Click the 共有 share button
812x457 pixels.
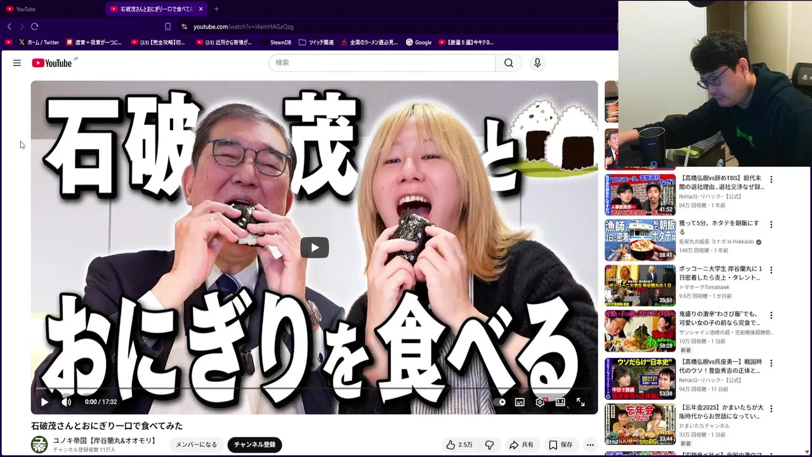pyautogui.click(x=521, y=445)
